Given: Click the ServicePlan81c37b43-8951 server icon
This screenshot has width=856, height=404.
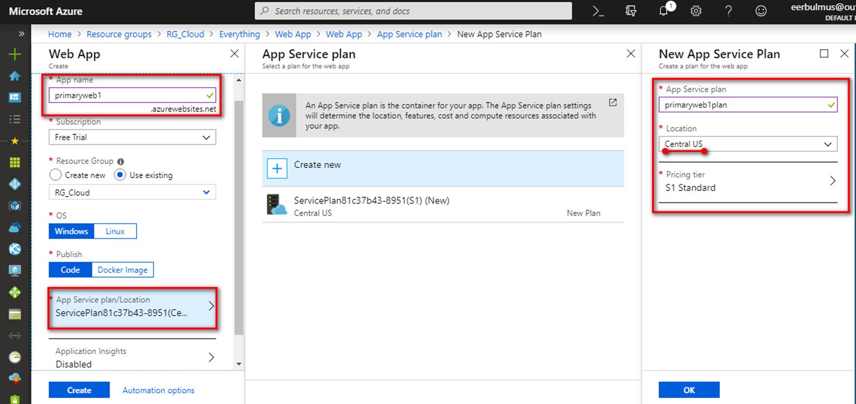Looking at the screenshot, I should click(x=277, y=205).
